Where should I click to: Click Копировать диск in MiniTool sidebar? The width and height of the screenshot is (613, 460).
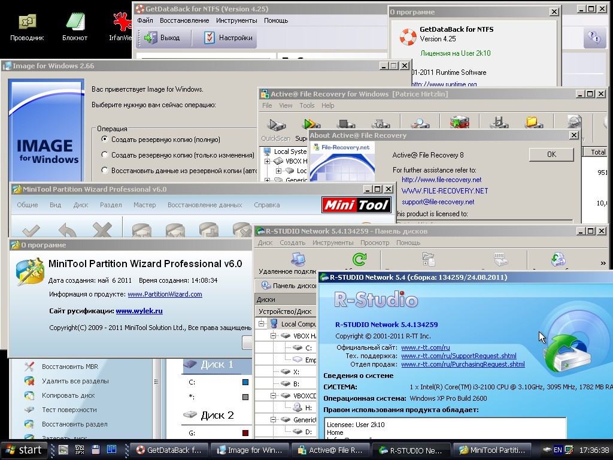coord(60,395)
